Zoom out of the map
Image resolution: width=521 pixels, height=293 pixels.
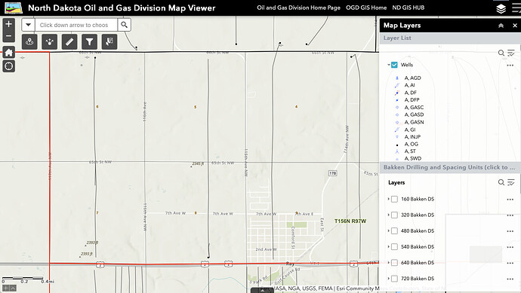pyautogui.click(x=8, y=36)
